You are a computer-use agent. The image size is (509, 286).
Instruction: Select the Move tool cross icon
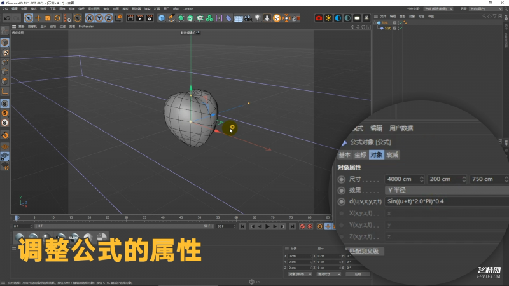pyautogui.click(x=38, y=18)
